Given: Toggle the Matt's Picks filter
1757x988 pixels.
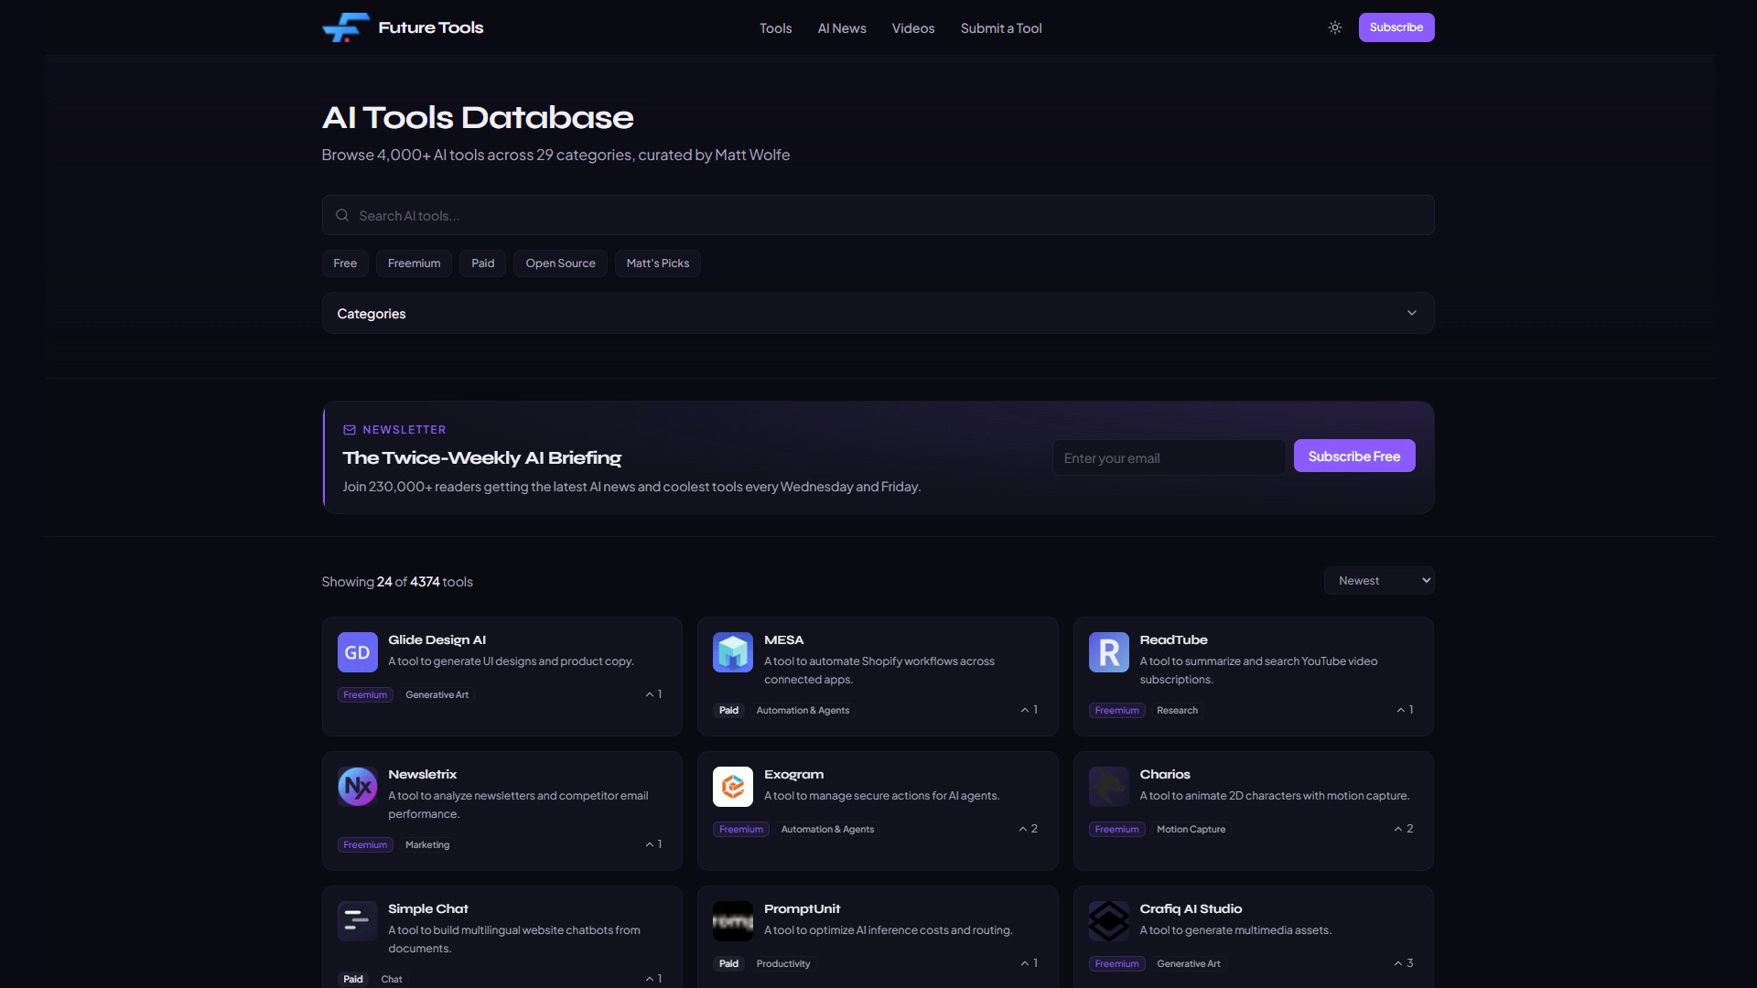Looking at the screenshot, I should [x=658, y=263].
